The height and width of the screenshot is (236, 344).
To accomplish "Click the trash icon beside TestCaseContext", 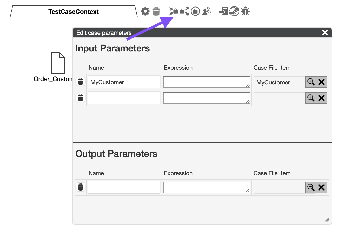I will (x=156, y=11).
